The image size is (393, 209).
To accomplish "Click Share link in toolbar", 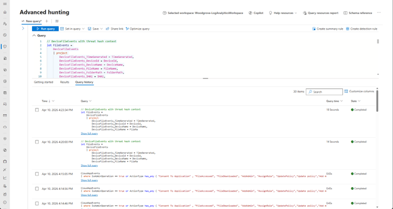I will pos(114,29).
